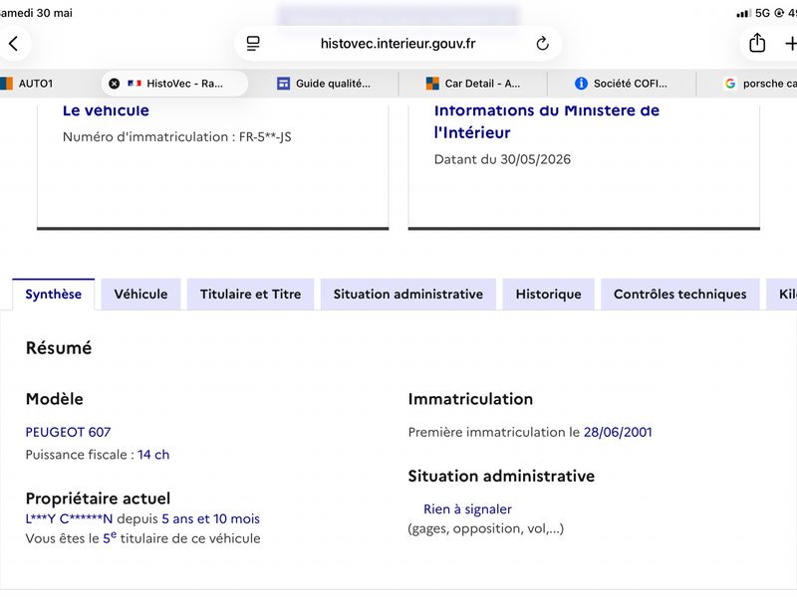Image resolution: width=797 pixels, height=597 pixels.
Task: Click the PEUGEOT 607 model text
Action: [68, 433]
